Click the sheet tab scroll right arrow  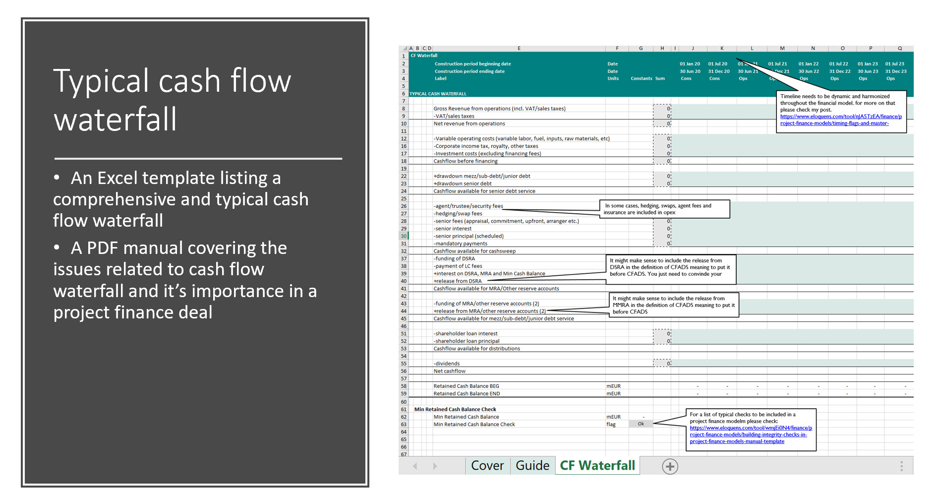(435, 466)
